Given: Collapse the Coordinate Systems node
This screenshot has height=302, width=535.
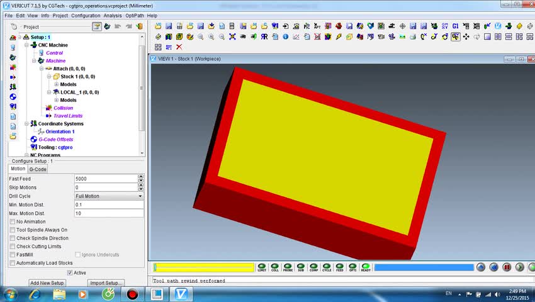Looking at the screenshot, I should (x=26, y=123).
